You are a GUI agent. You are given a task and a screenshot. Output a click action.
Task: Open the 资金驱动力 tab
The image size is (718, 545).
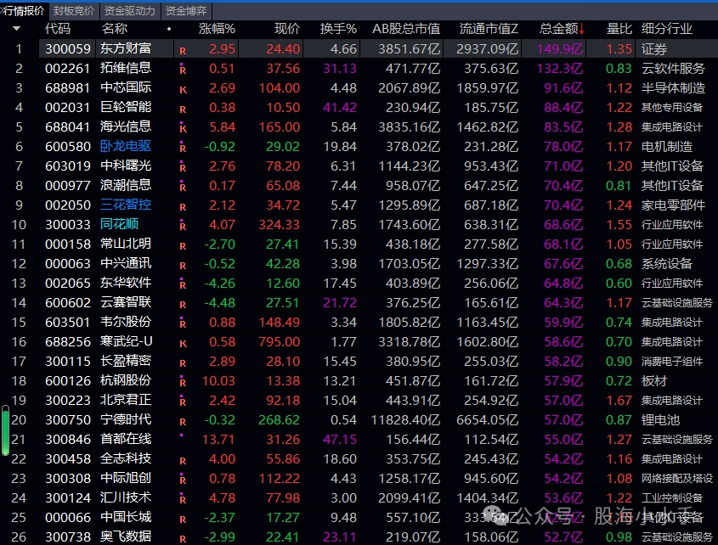pos(129,10)
